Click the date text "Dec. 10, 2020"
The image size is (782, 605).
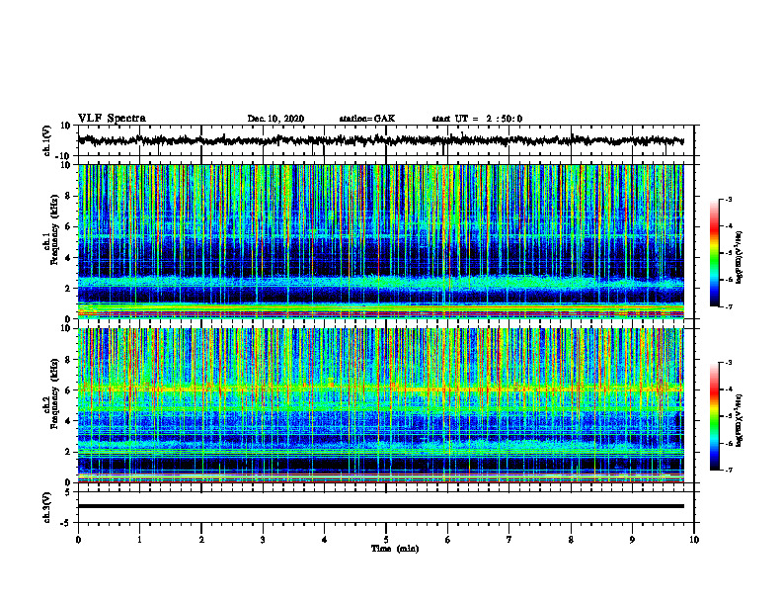coord(275,119)
